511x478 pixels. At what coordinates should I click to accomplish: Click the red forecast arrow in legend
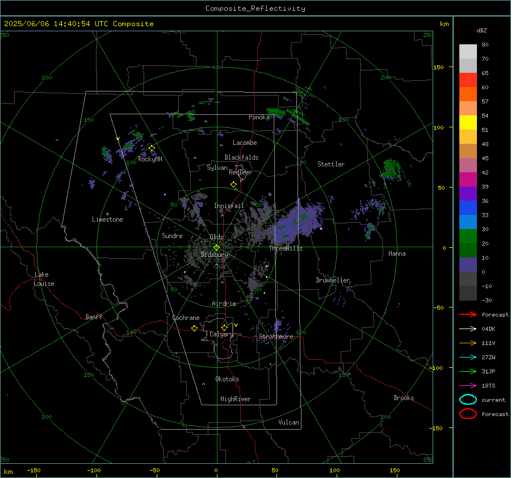pyautogui.click(x=468, y=314)
